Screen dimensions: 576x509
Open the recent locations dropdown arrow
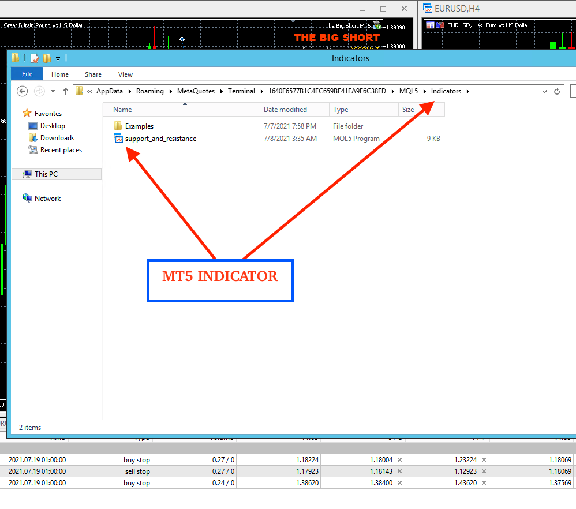[53, 91]
